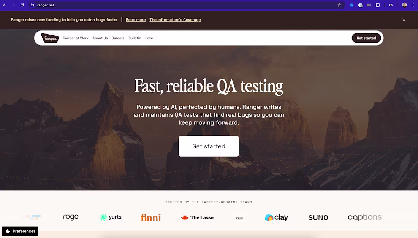Click the code brackets extension icon
The width and height of the screenshot is (418, 238).
tap(391, 5)
